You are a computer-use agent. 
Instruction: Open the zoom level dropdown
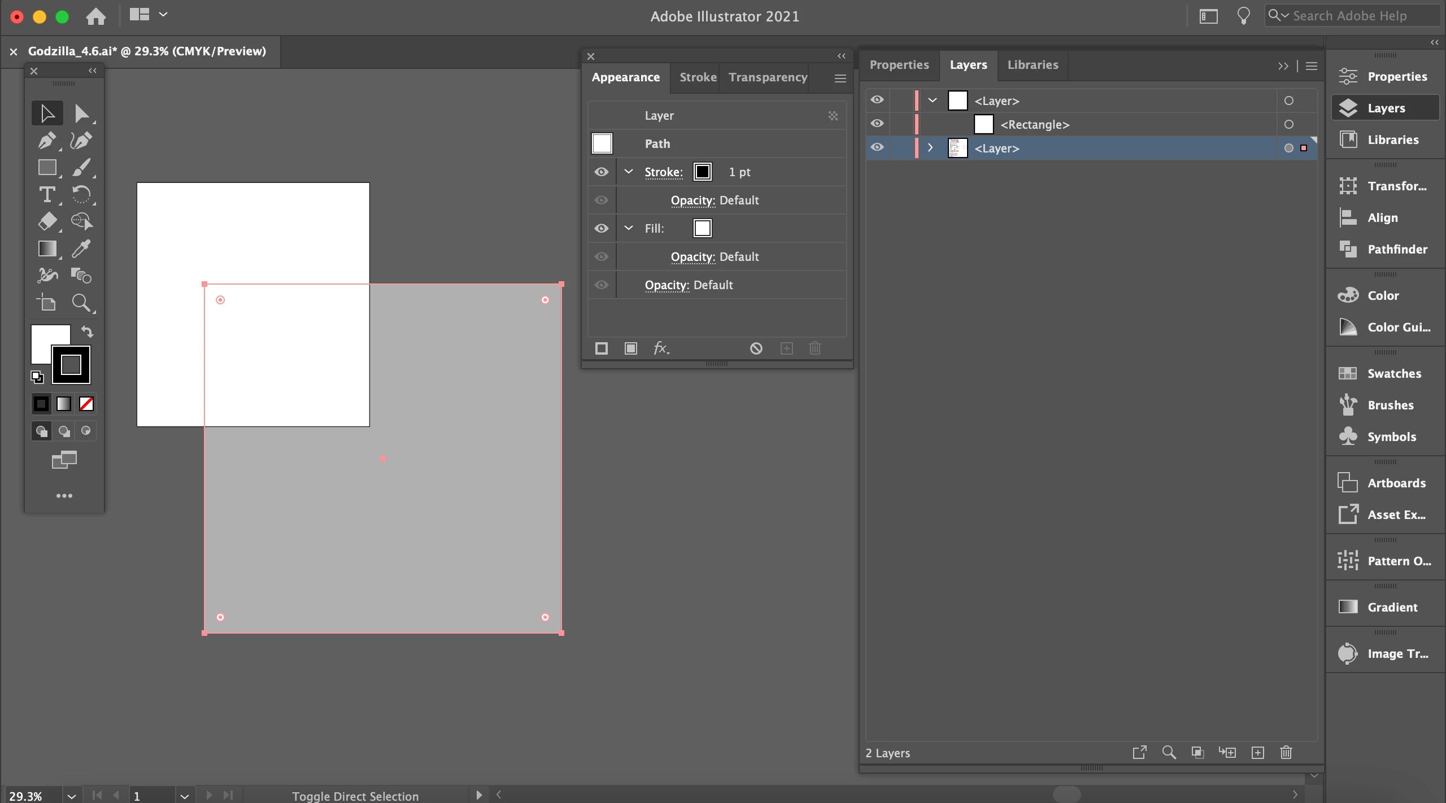point(71,796)
